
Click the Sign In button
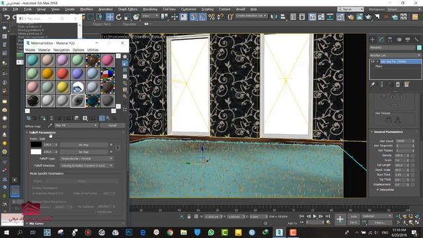tap(350, 9)
